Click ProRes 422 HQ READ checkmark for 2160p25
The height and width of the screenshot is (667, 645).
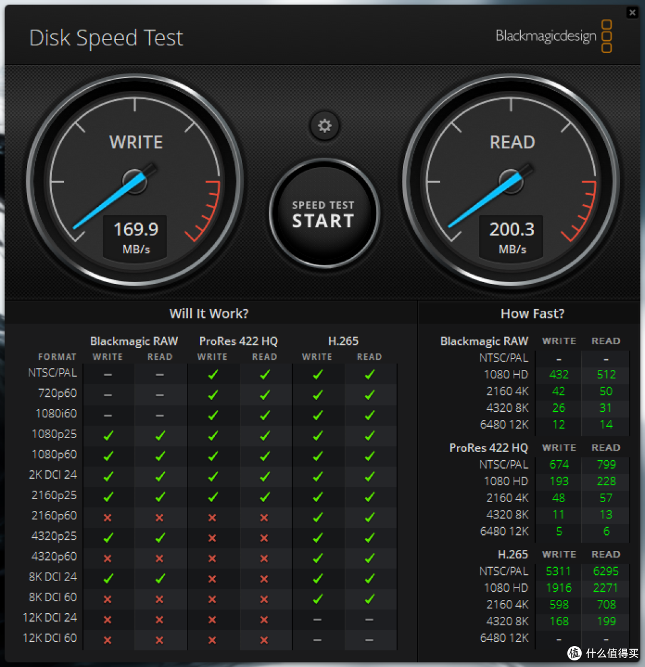click(265, 497)
